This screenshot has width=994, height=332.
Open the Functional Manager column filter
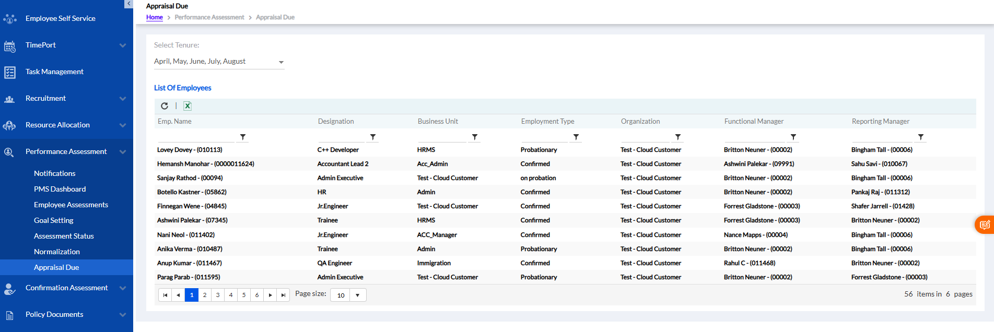[793, 137]
